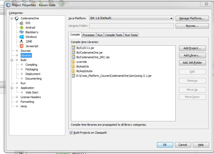This screenshot has width=214, height=154.
Task: Click the Move Up button
Action: point(192,90)
